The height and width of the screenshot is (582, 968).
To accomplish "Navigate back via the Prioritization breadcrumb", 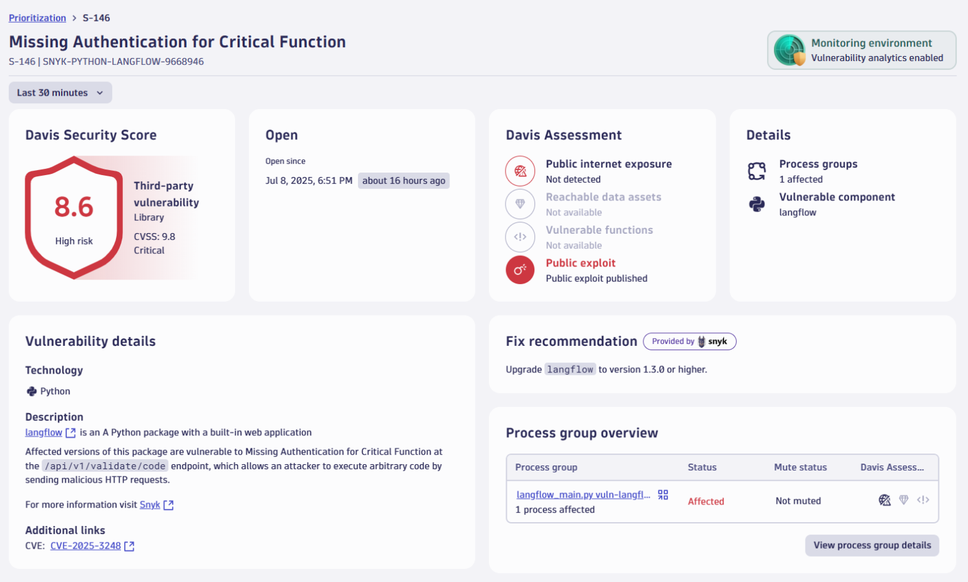I will [x=37, y=18].
